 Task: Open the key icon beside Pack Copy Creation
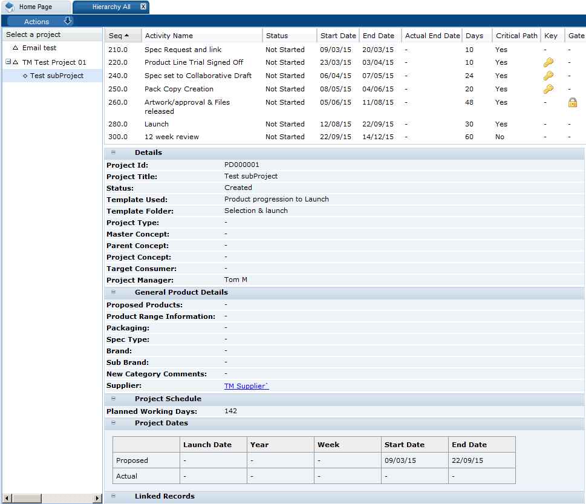(x=548, y=89)
